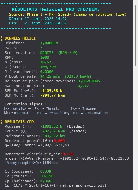Click the 'RÉSULTATS Heliciel PRO CFD/BEM:' title

tap(56, 9)
